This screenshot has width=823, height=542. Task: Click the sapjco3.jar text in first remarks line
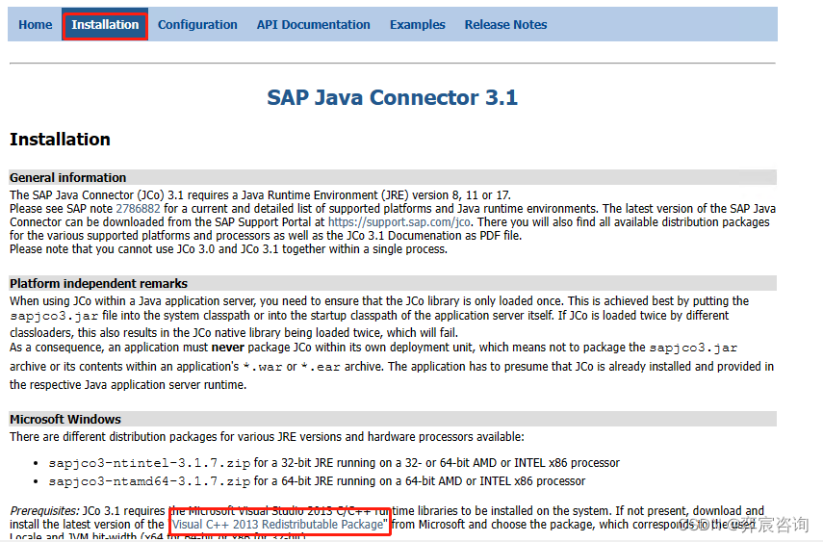(54, 316)
